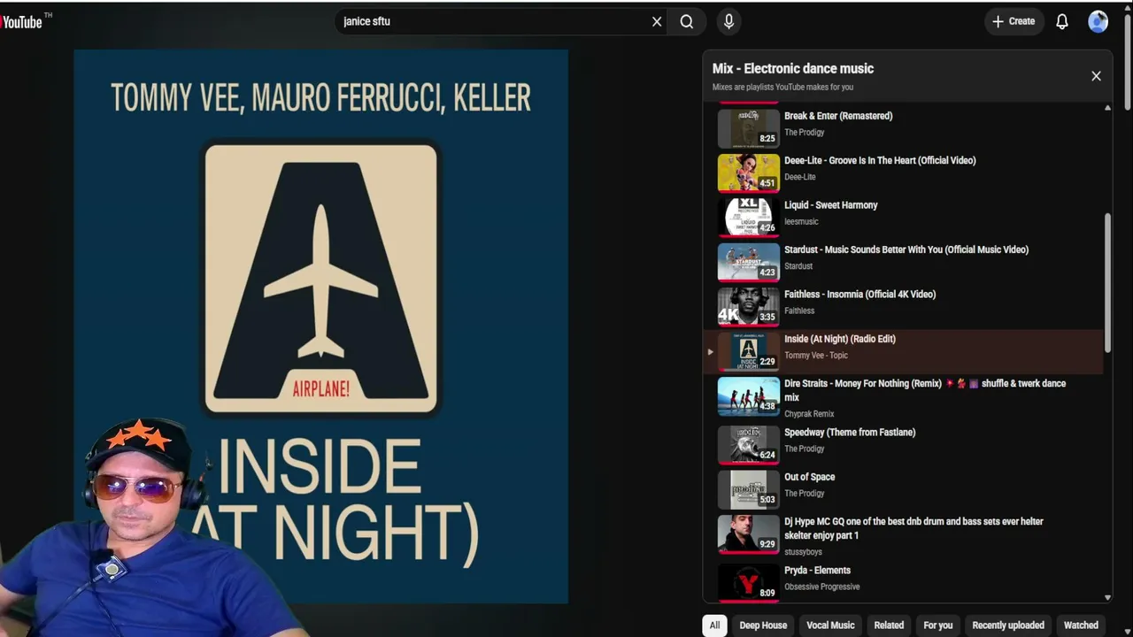Image resolution: width=1133 pixels, height=637 pixels.
Task: Click the 'Chyprak Remix' channel name
Action: (x=809, y=414)
